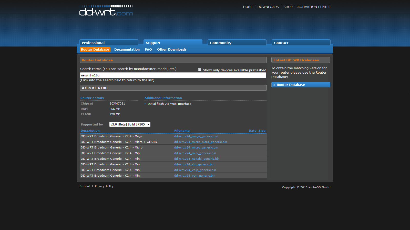Click the 128 MB FLASH value

click(x=115, y=114)
